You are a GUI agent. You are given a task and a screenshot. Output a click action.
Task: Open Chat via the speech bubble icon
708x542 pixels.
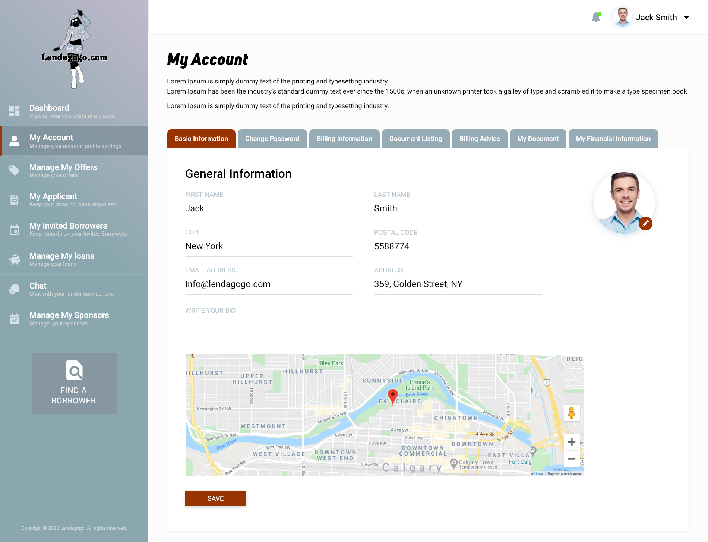[x=15, y=289]
